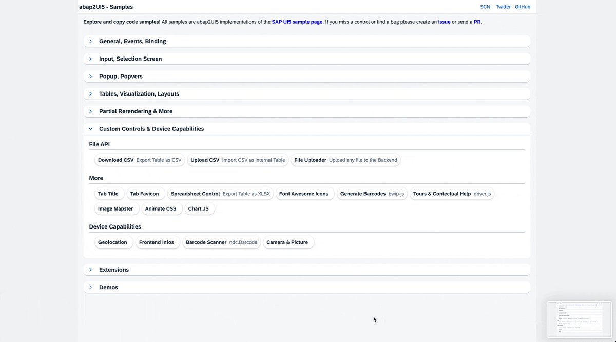Image resolution: width=616 pixels, height=342 pixels.
Task: Open the Animate CSS sample
Action: pos(162,208)
